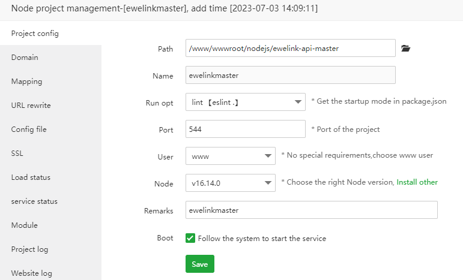The height and width of the screenshot is (280, 463).
Task: Click the folder browse icon beside Path
Action: (x=406, y=49)
